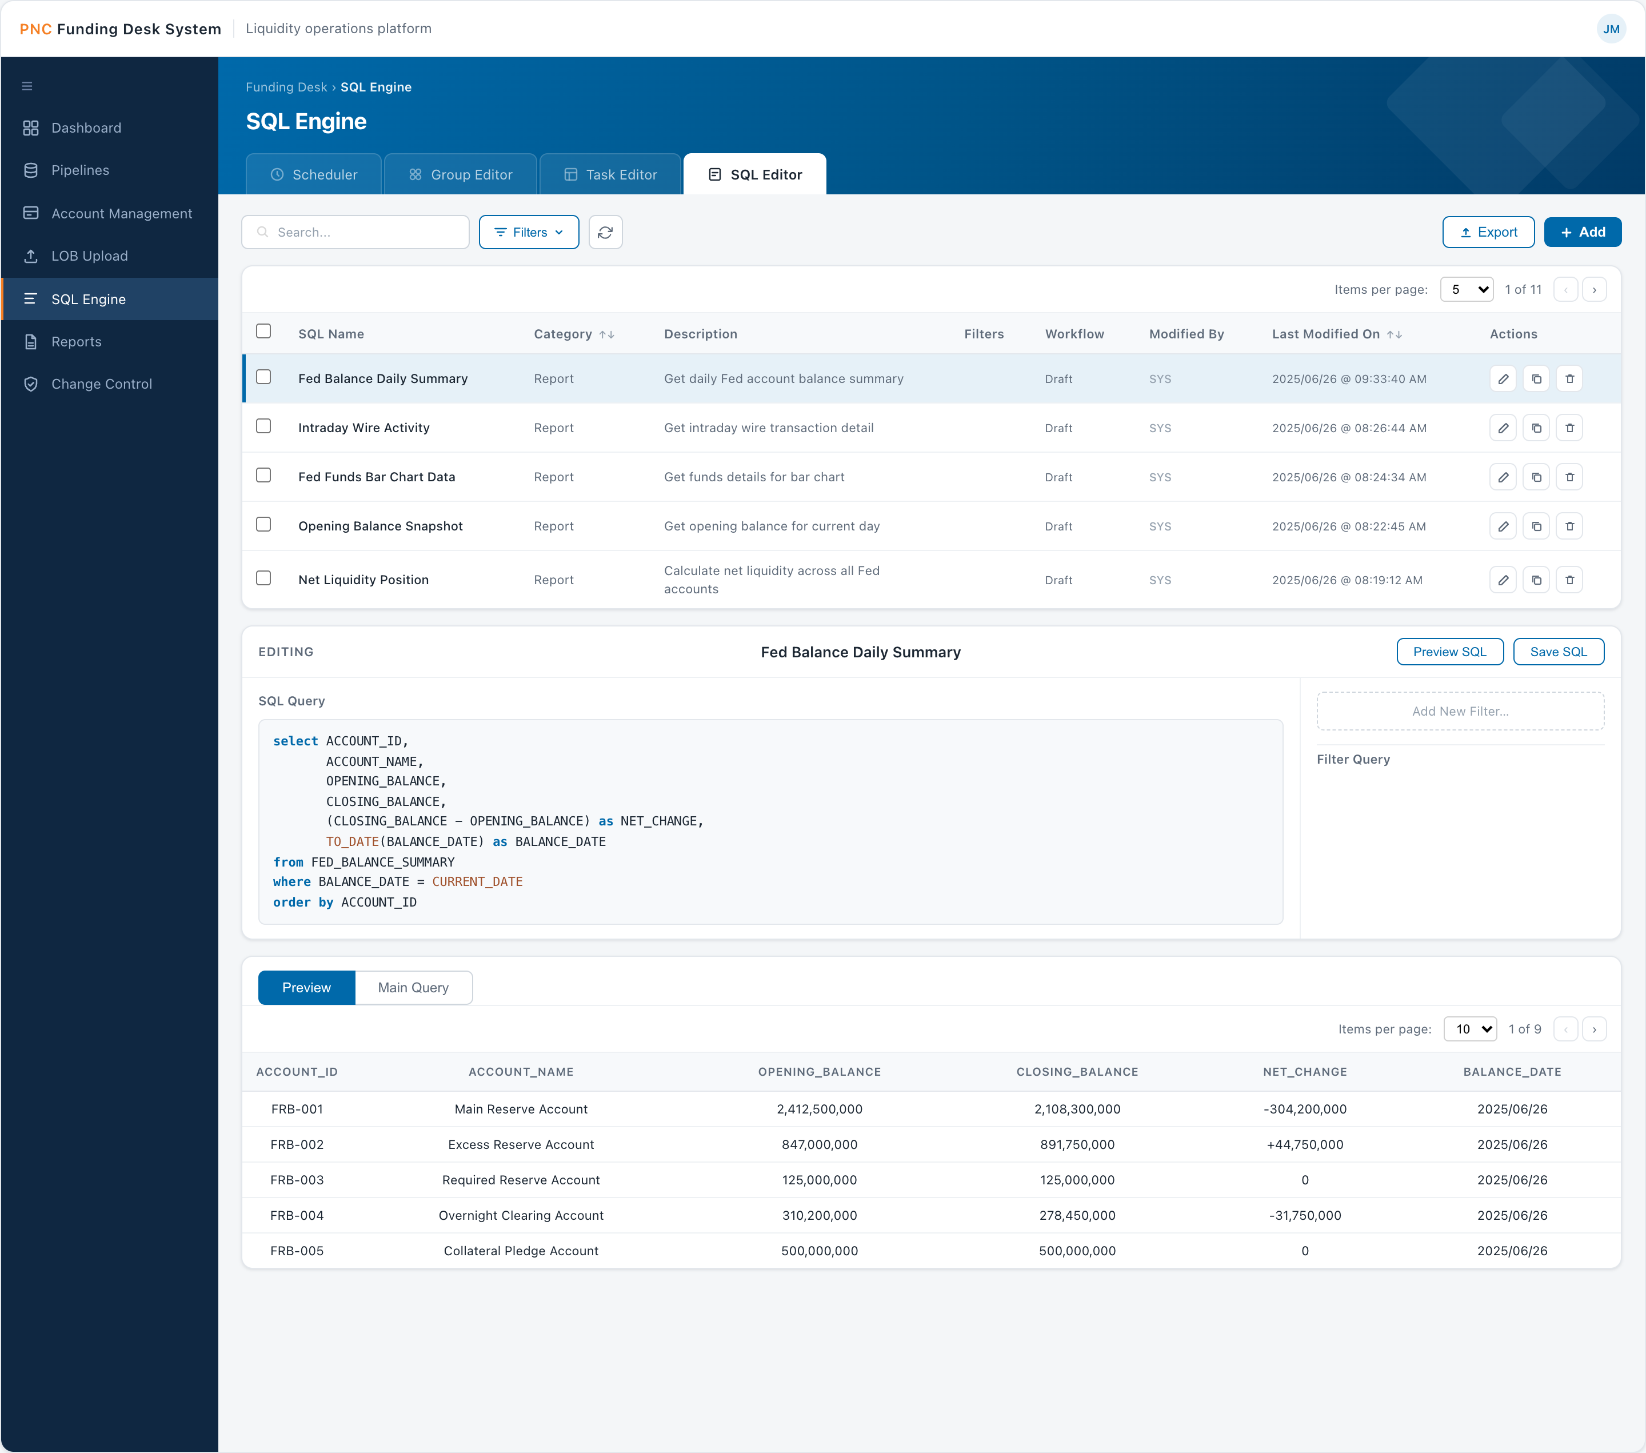This screenshot has height=1453, width=1646.
Task: Collapse the sidebar with the hamburger icon
Action: point(27,86)
